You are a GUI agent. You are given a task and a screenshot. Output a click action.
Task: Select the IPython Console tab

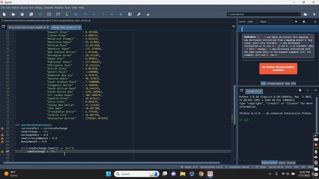coord(269,163)
